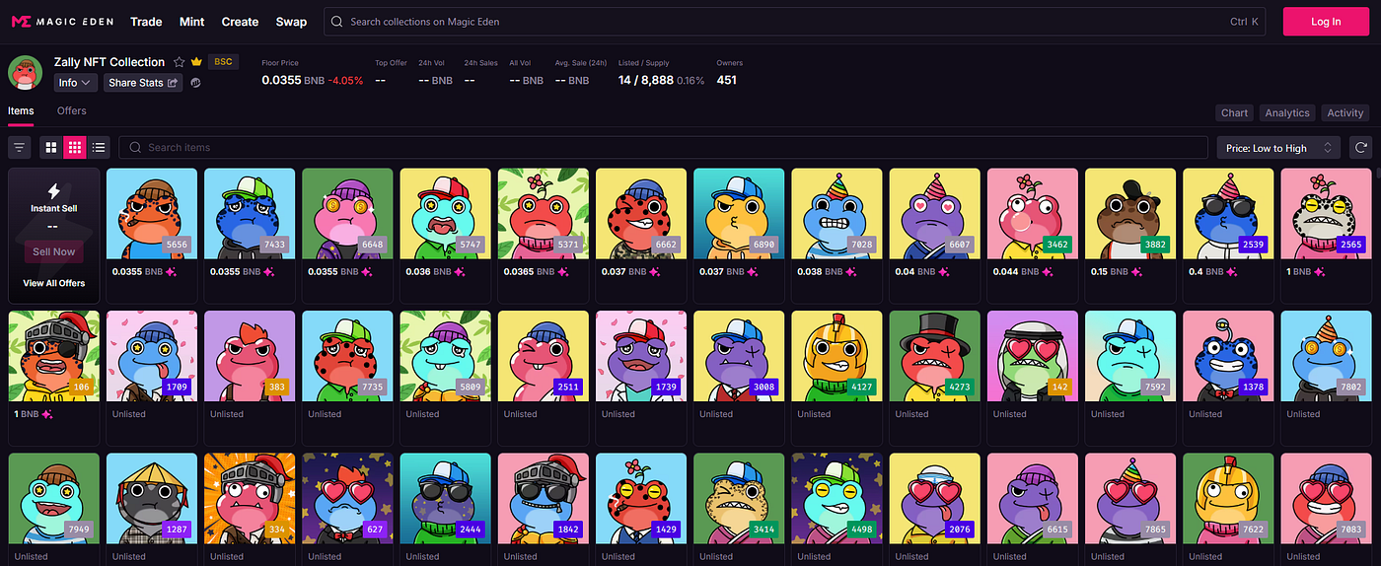Open NFT 334 knight helmet thumbnail
Viewport: 1381px width, 566px height.
(250, 499)
